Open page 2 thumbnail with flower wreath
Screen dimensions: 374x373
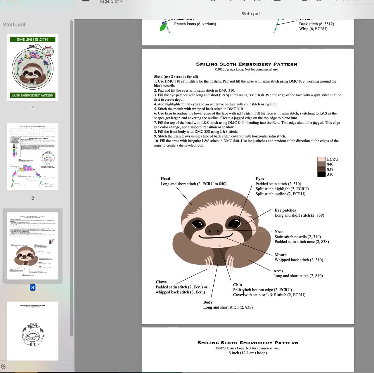(32, 157)
